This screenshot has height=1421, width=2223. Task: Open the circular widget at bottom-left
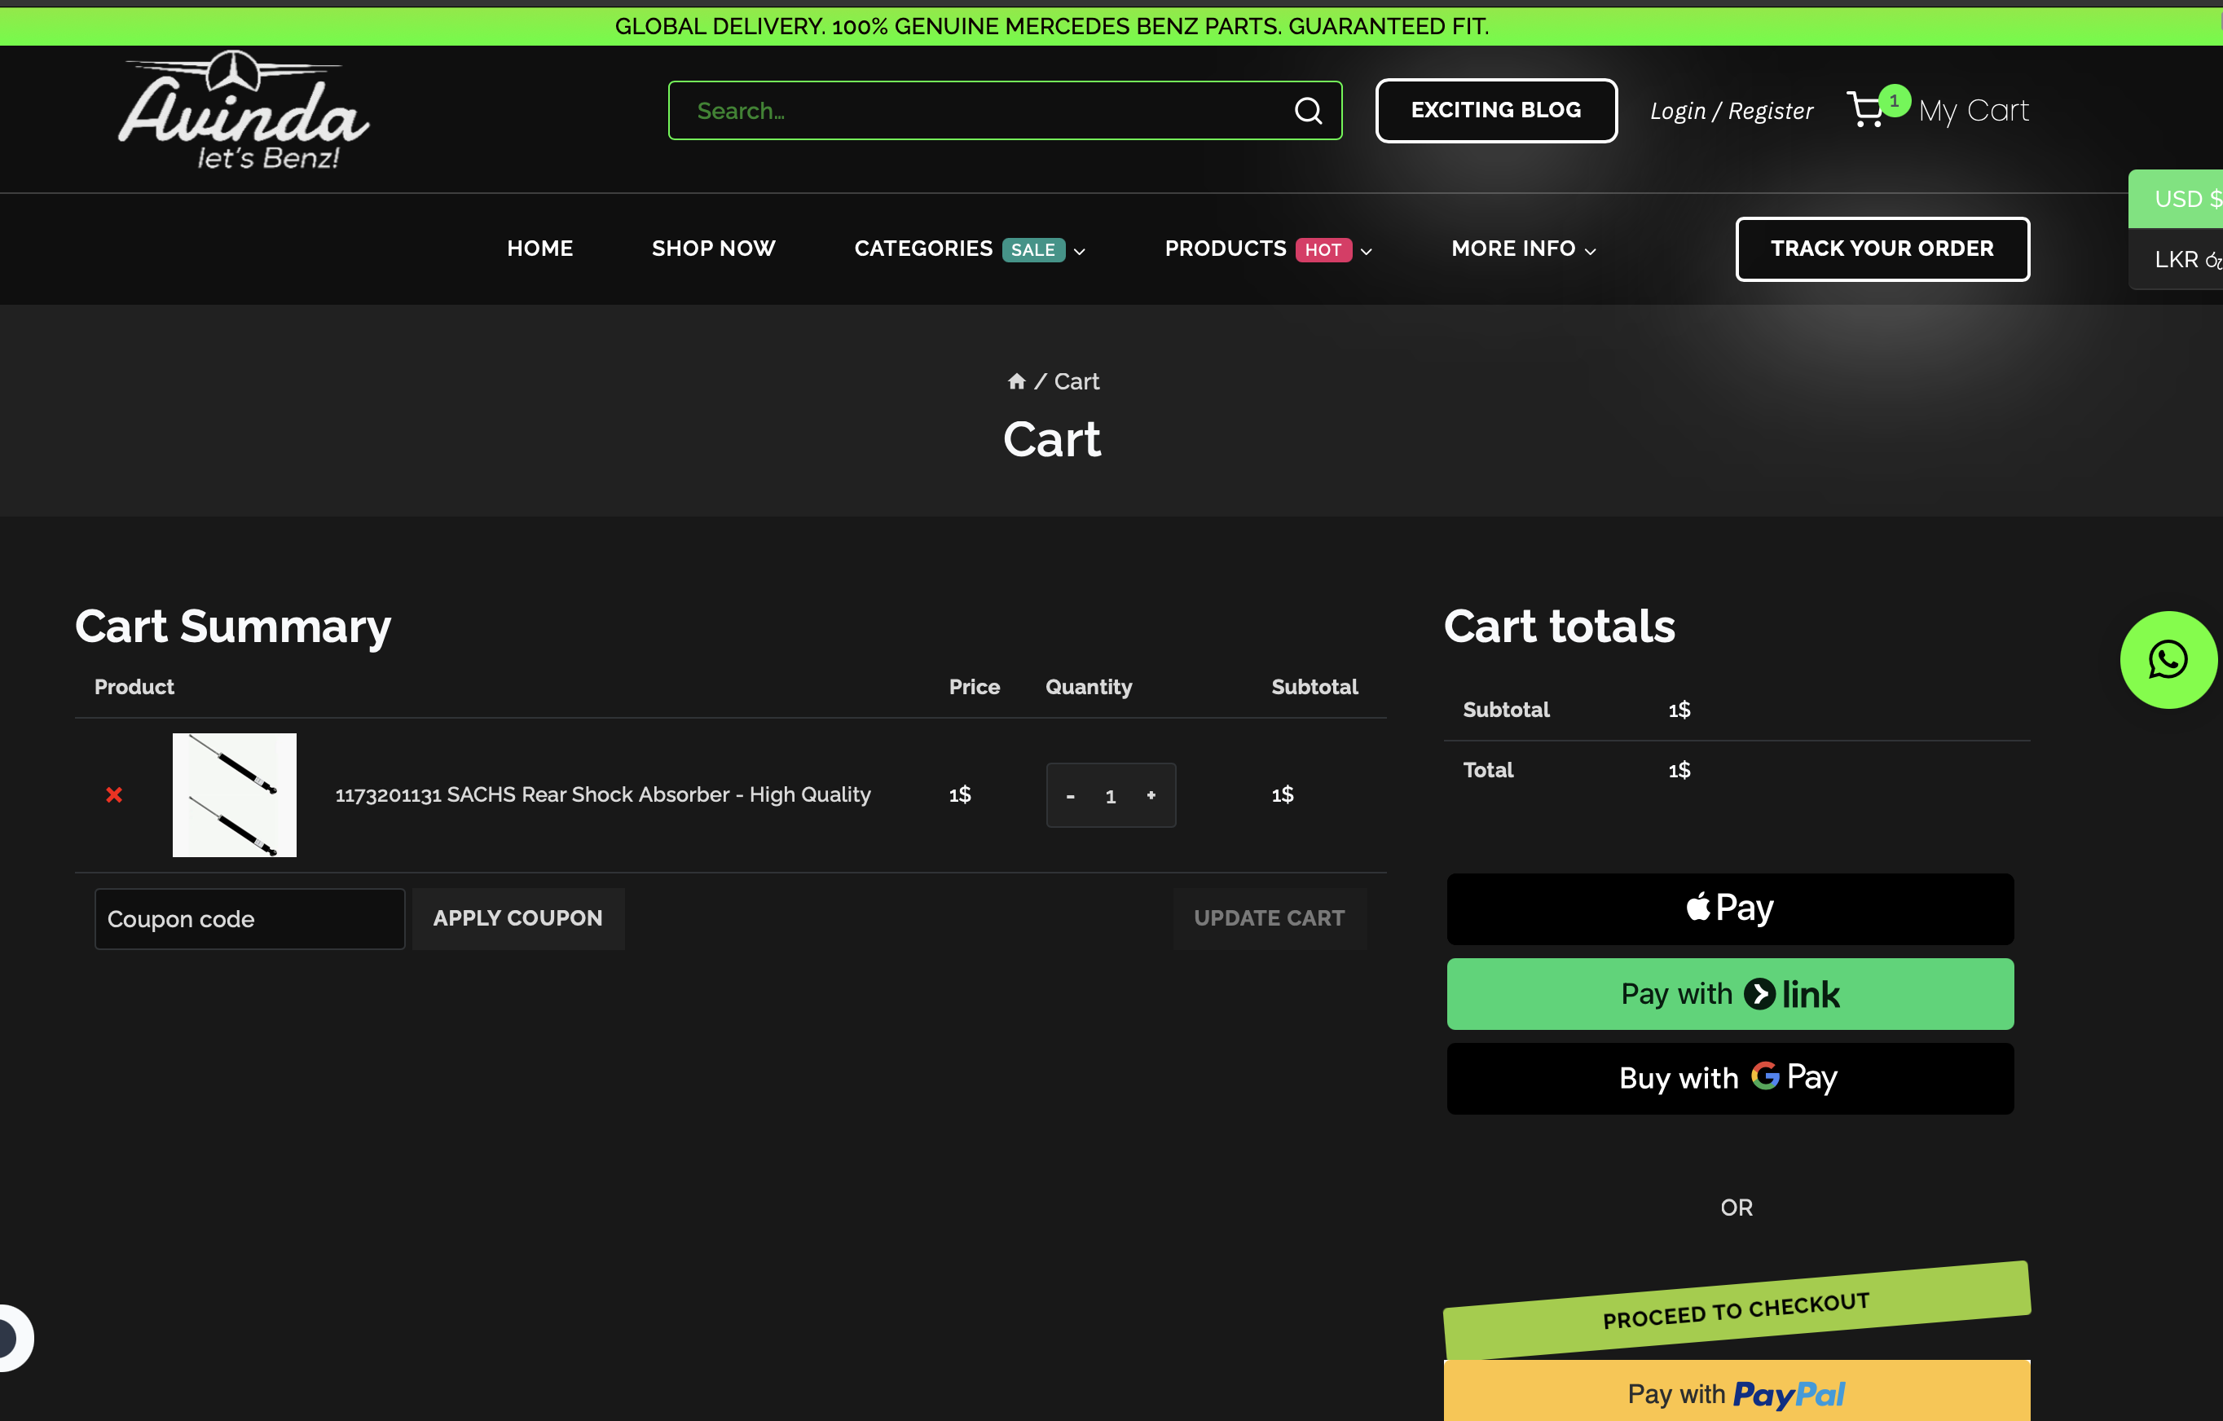click(11, 1337)
